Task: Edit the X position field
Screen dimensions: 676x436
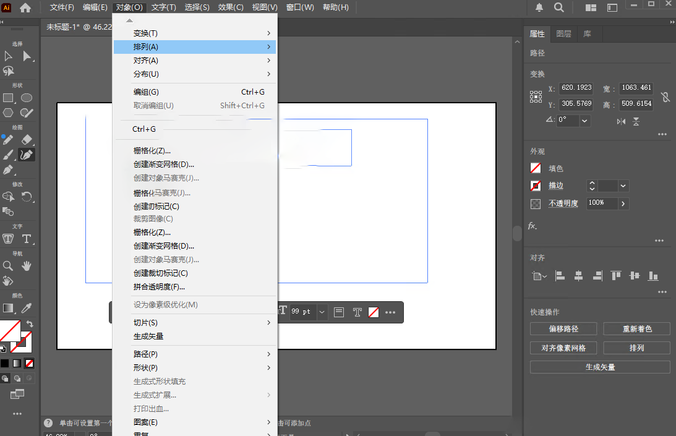Action: click(x=576, y=88)
